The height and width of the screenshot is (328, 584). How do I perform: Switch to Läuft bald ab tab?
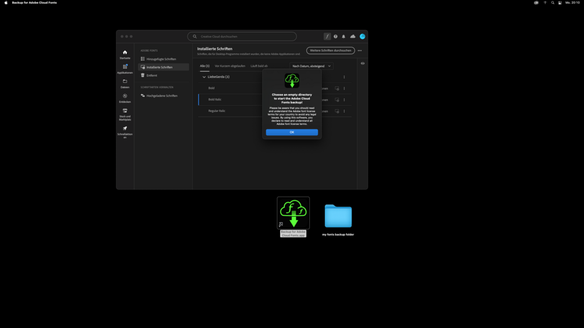click(x=259, y=66)
